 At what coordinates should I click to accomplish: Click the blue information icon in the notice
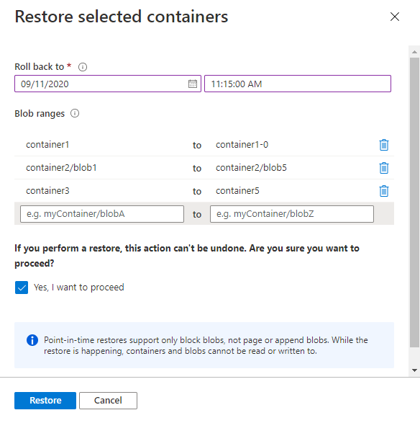pyautogui.click(x=32, y=340)
